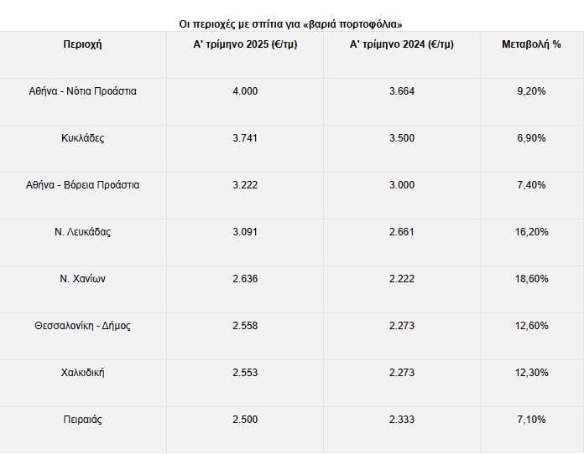
Task: Click the table title about «βαριά πορτοφόλια»
Action: click(290, 24)
